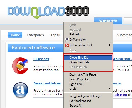Image resolution: width=132 pixels, height=108 pixels.
Task: Open the Submit software link
Action: [x=124, y=35]
